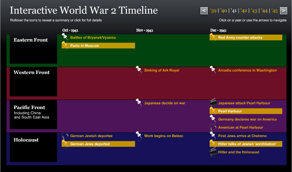Screen dimensions: 292x172
Task: Click the headphones icon for German Jewish deportee
Action: (65, 136)
